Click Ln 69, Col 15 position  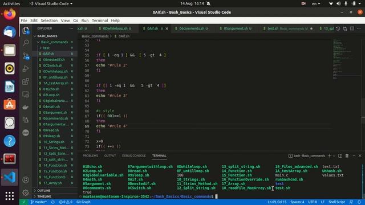[x=277, y=202]
